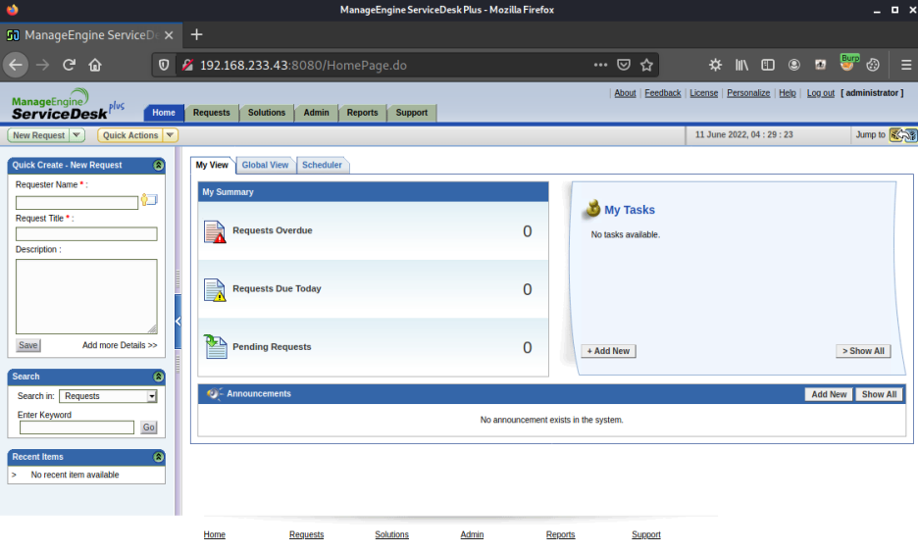Click the Save button in Quick Create
Screen dimensions: 918x554
coord(28,345)
